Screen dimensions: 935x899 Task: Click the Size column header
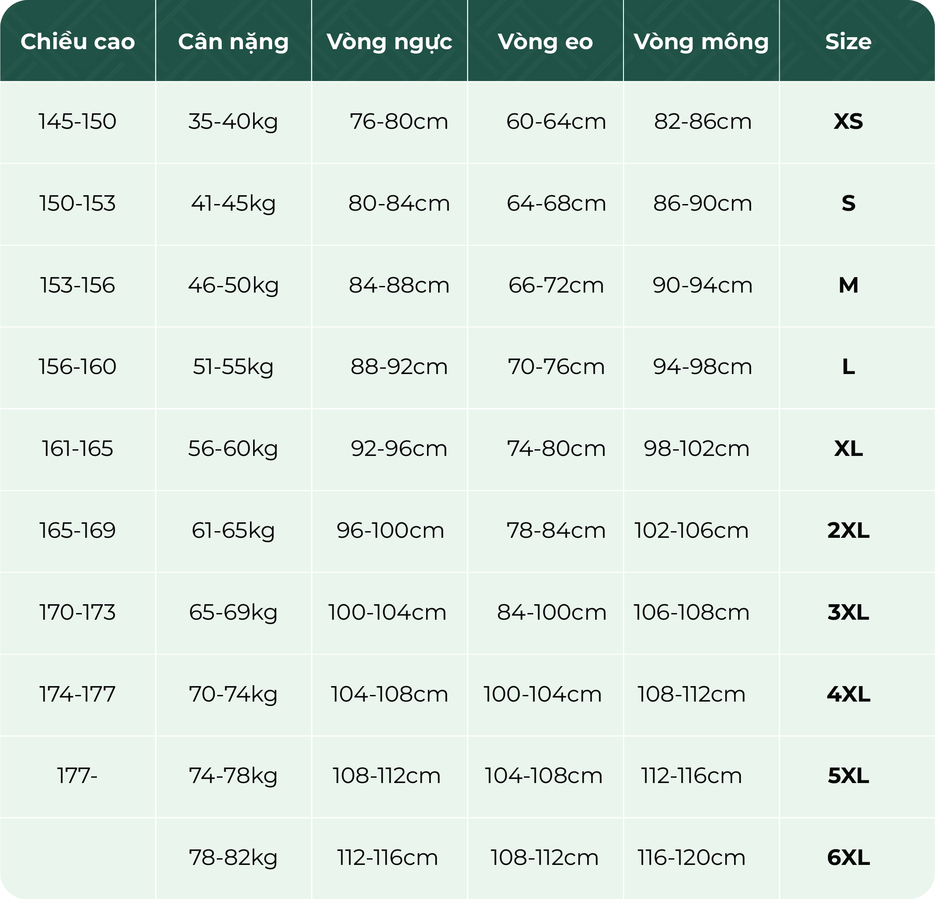[x=848, y=42]
